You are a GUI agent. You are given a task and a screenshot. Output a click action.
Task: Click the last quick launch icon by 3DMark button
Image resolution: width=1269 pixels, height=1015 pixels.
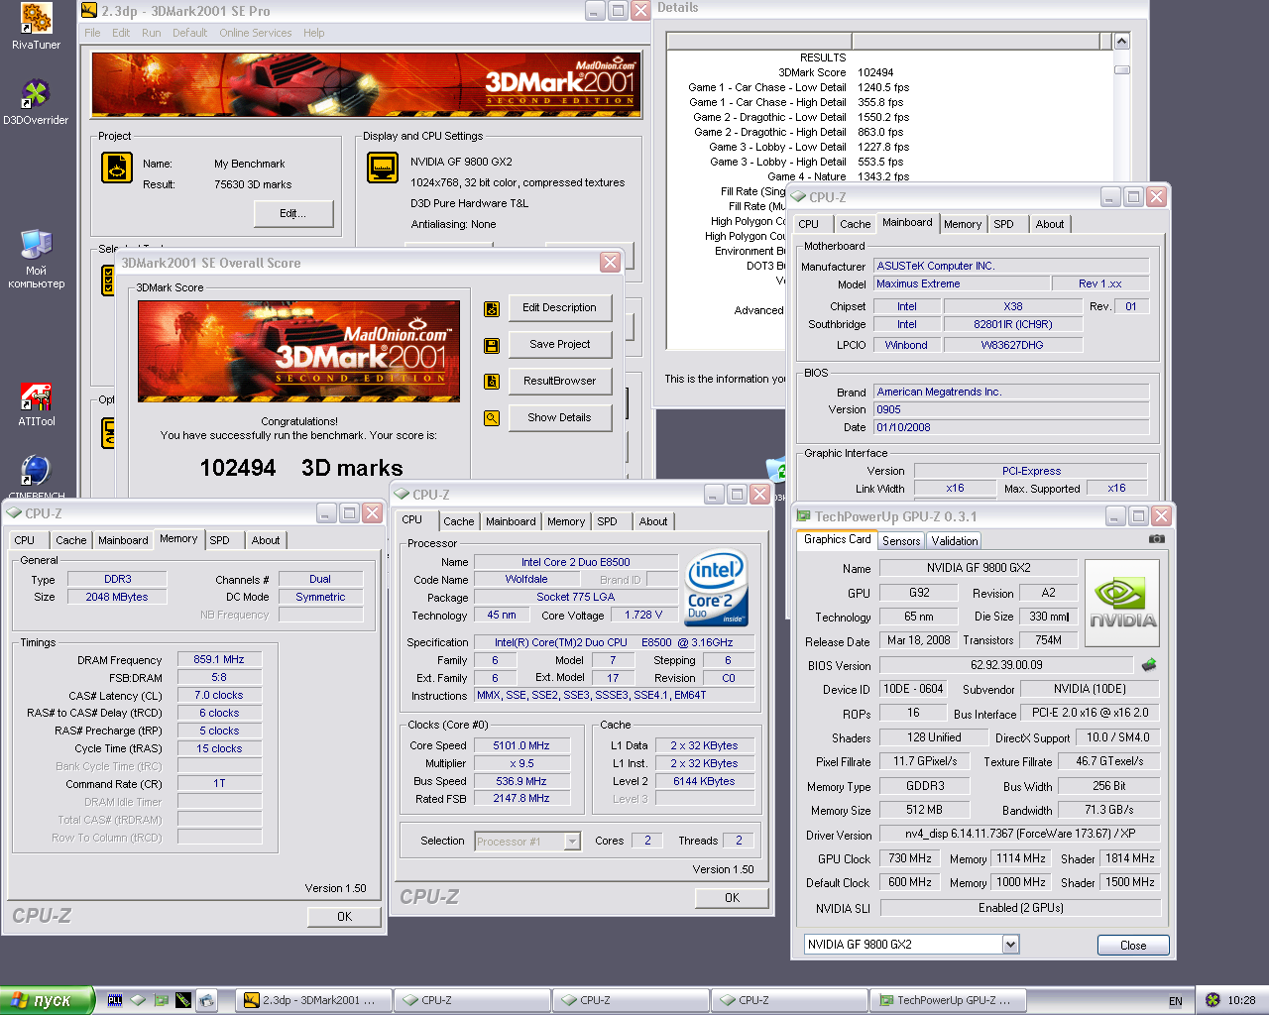pyautogui.click(x=206, y=1000)
